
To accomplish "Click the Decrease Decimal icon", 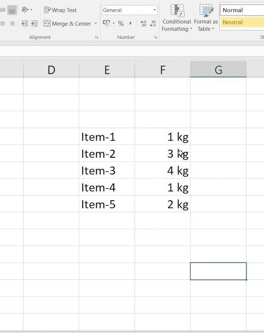I will point(153,24).
